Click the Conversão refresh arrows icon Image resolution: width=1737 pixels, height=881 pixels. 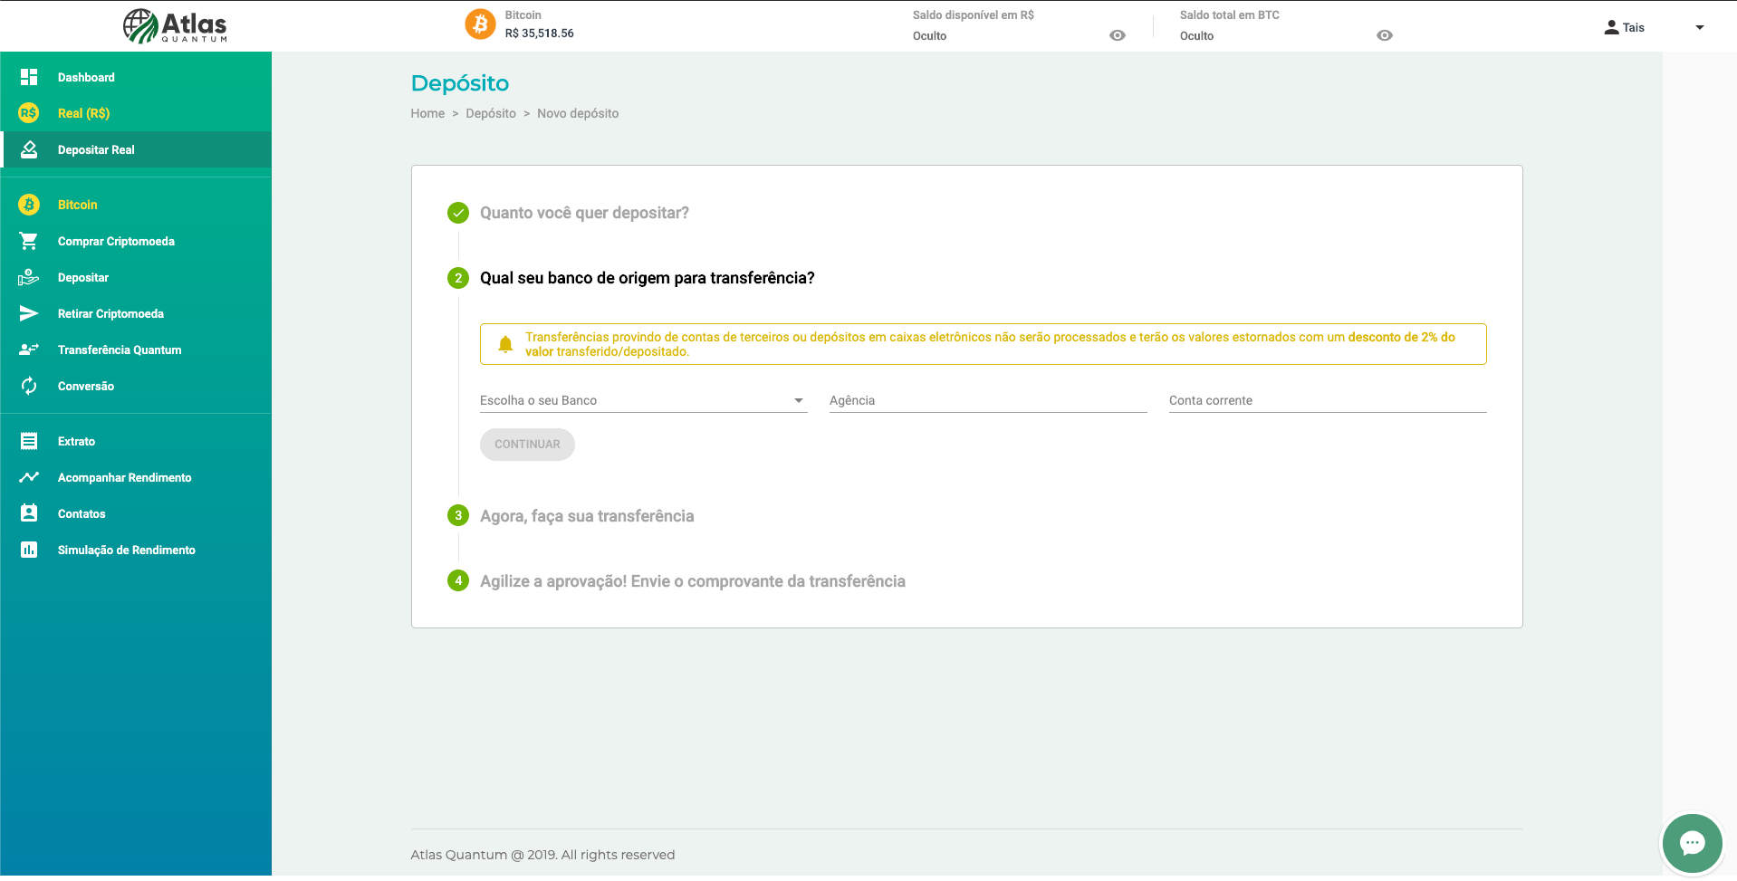point(29,386)
